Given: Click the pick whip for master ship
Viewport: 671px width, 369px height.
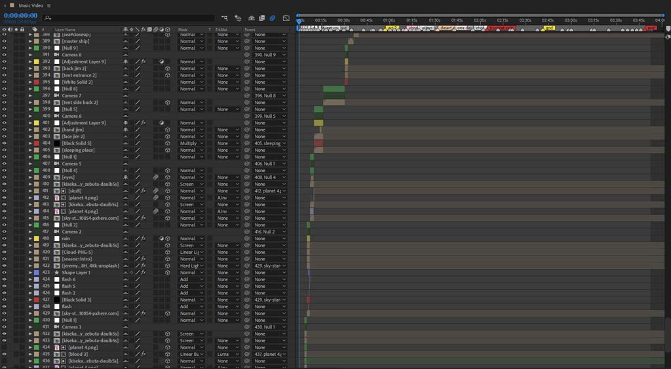Looking at the screenshot, I should [247, 41].
